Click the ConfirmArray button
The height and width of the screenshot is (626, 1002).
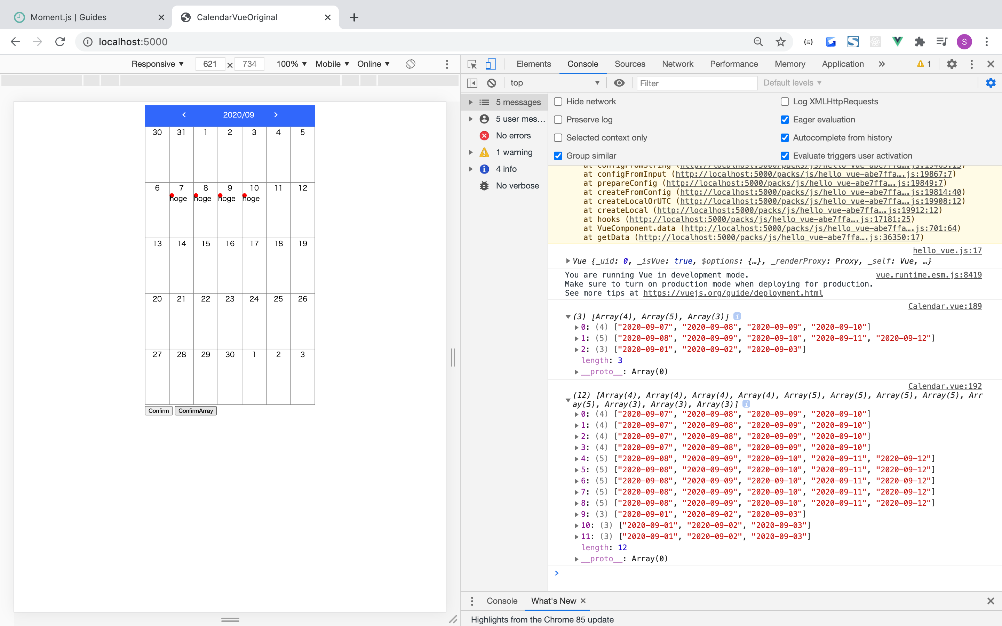196,411
